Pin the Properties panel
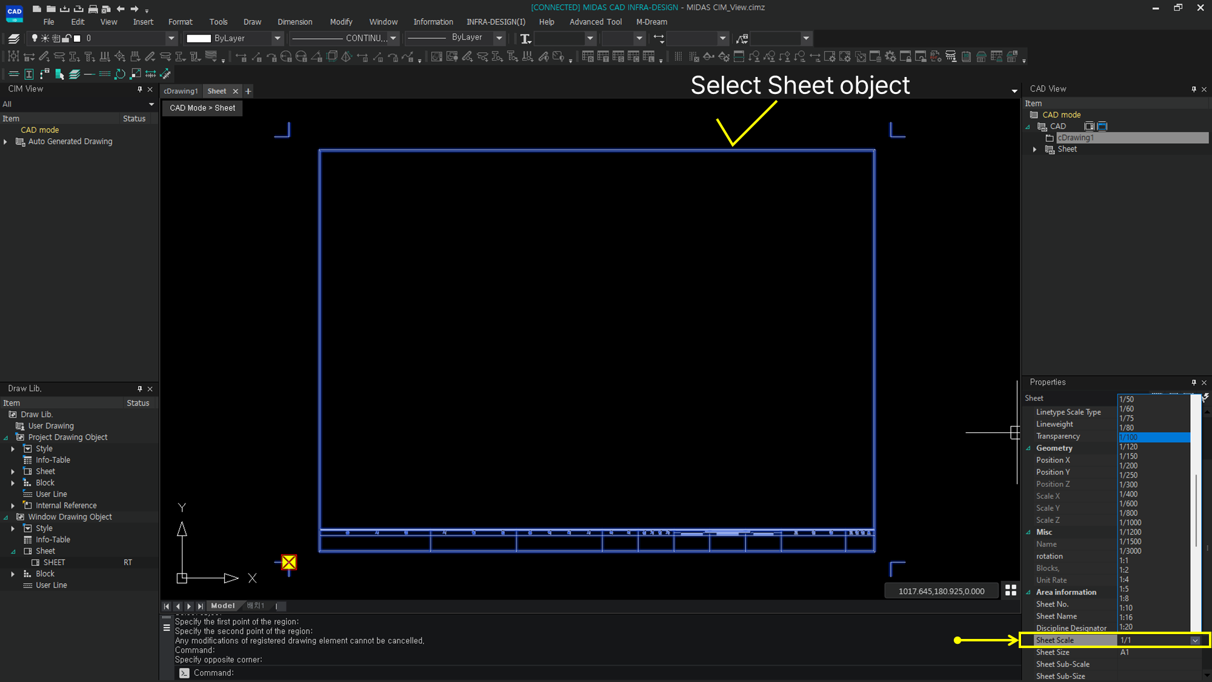The image size is (1212, 682). click(x=1194, y=383)
